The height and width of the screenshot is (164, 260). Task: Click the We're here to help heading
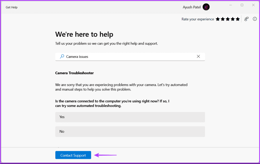[84, 34]
